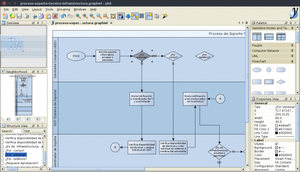
Task: Open the Help menu
Action: pos(93,9)
